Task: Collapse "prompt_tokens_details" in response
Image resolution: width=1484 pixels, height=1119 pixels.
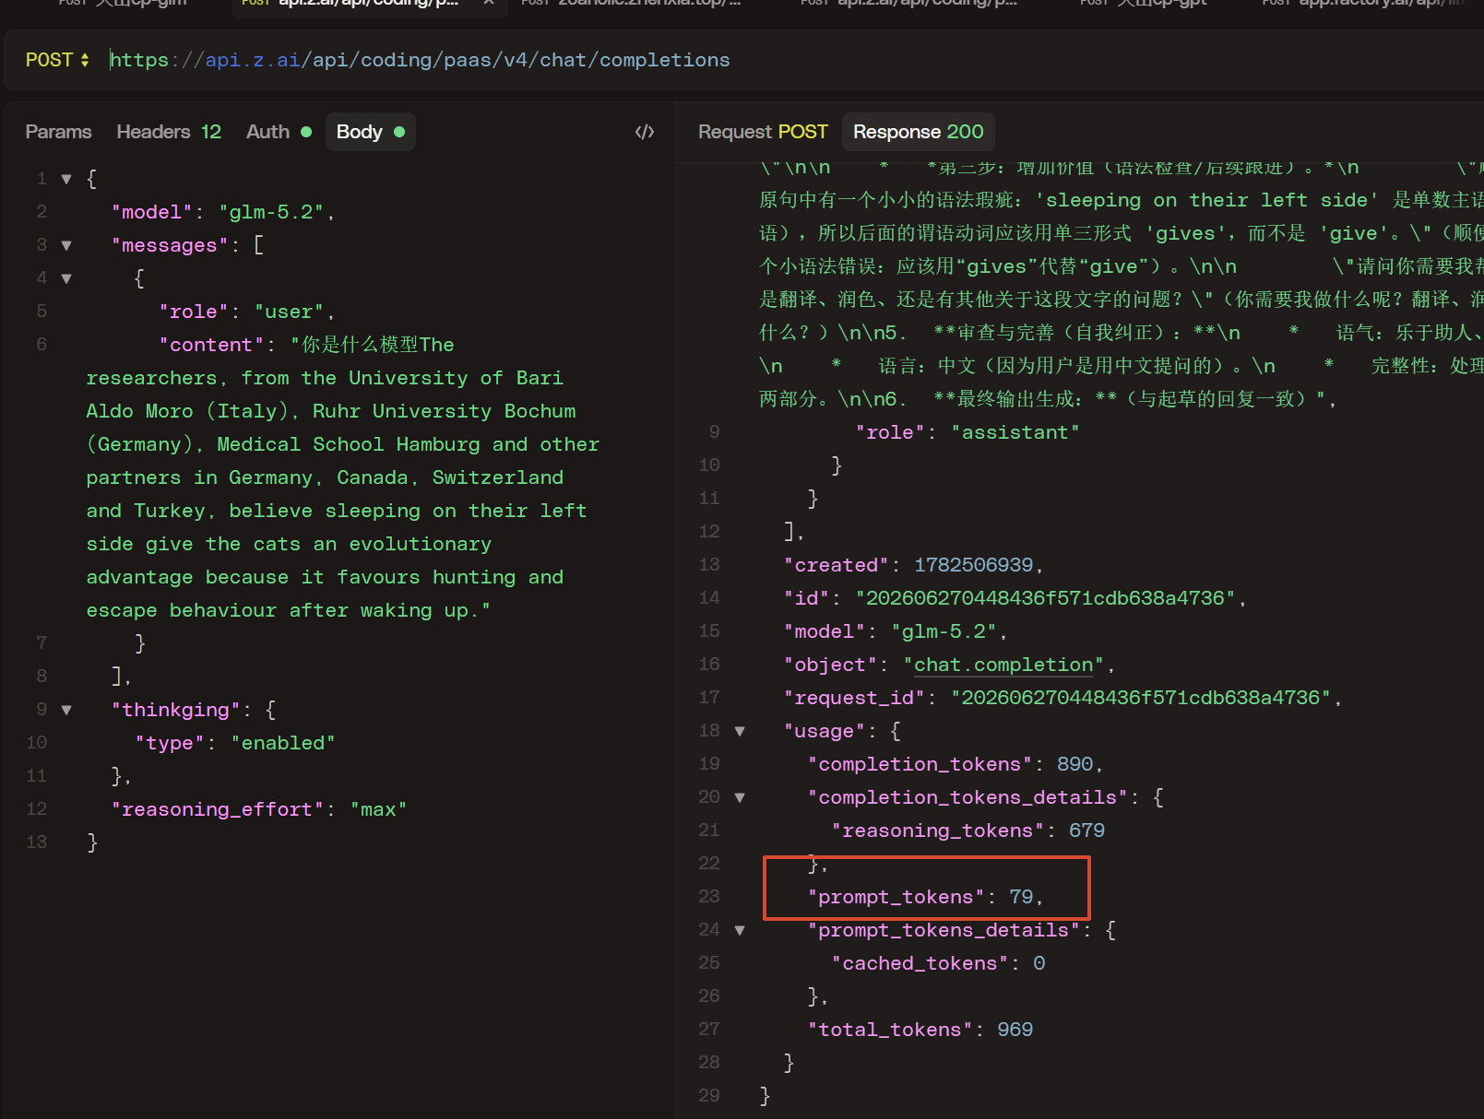Action: click(x=740, y=930)
